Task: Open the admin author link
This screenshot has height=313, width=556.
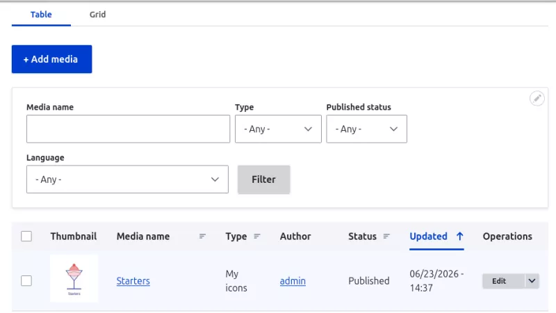Action: click(293, 281)
